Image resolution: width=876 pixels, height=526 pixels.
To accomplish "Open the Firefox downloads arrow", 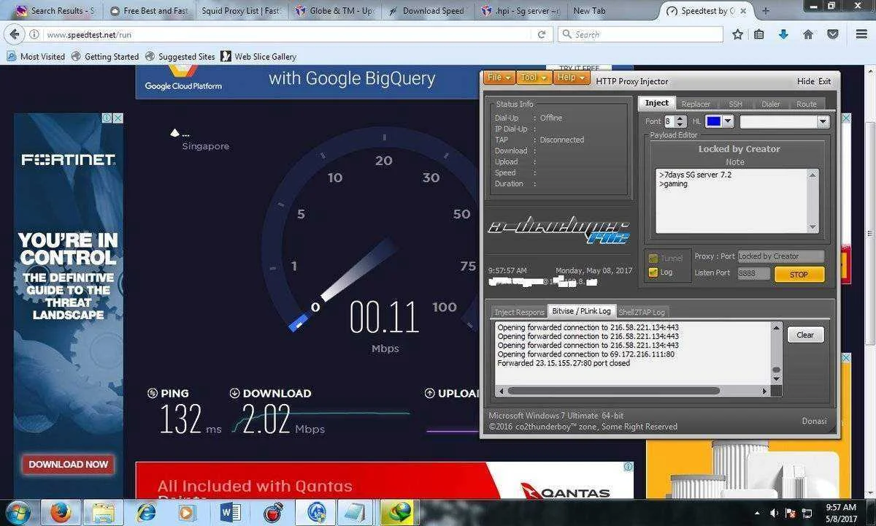I will coord(783,34).
